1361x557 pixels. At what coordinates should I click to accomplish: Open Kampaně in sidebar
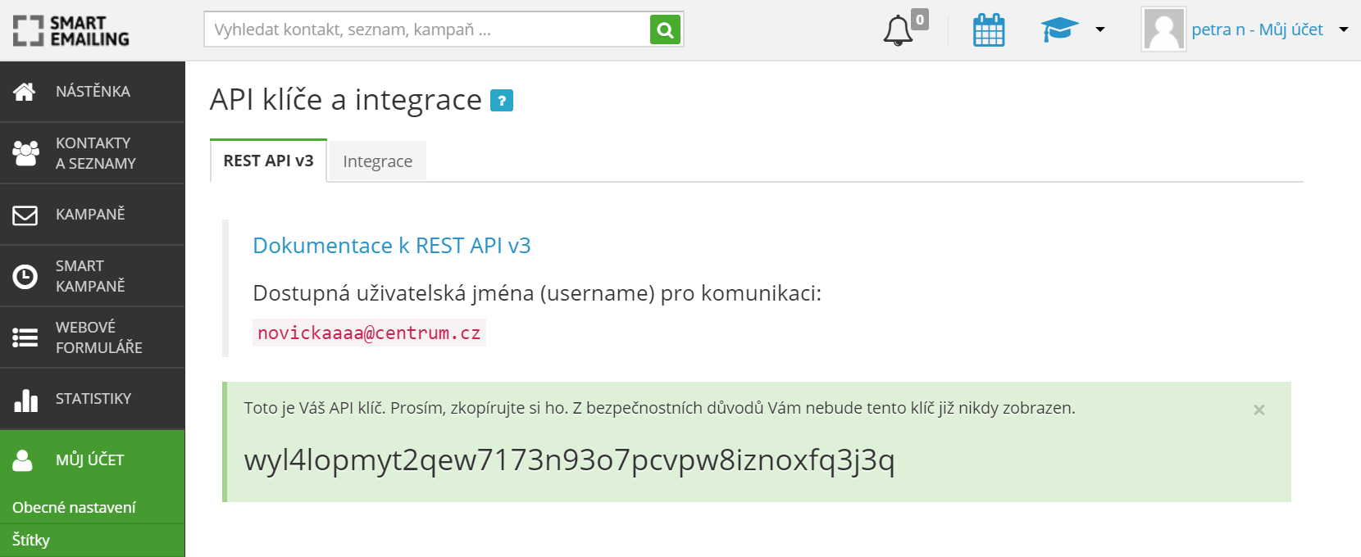coord(92,215)
